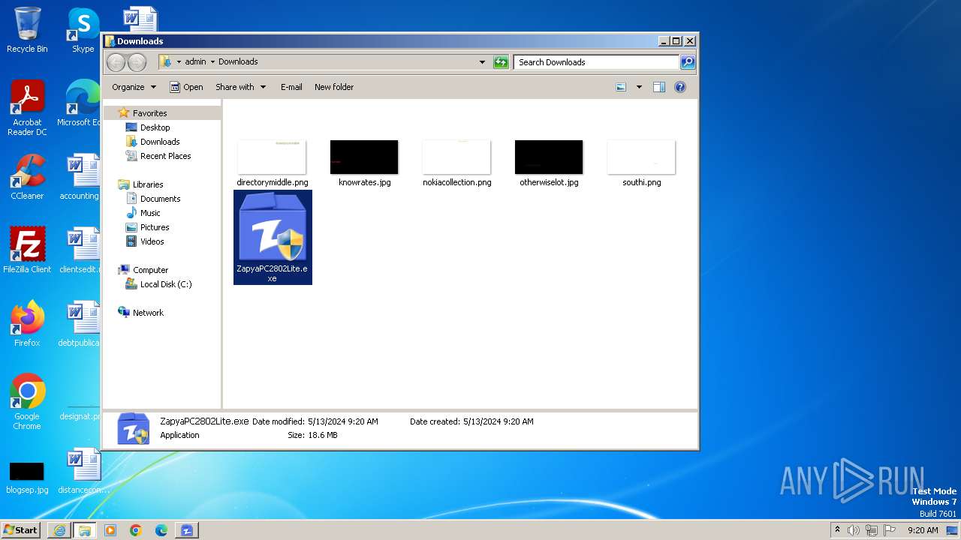
Task: Open the Music library
Action: tap(150, 213)
